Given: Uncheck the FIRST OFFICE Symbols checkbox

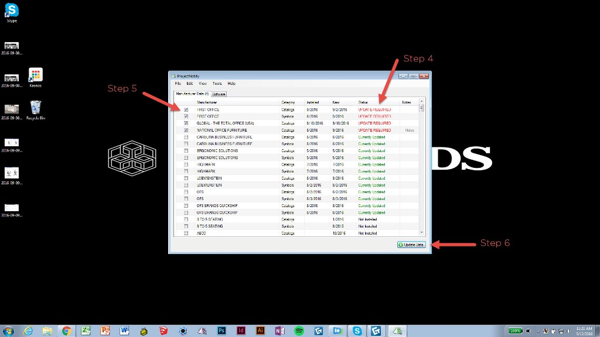Looking at the screenshot, I should point(186,116).
